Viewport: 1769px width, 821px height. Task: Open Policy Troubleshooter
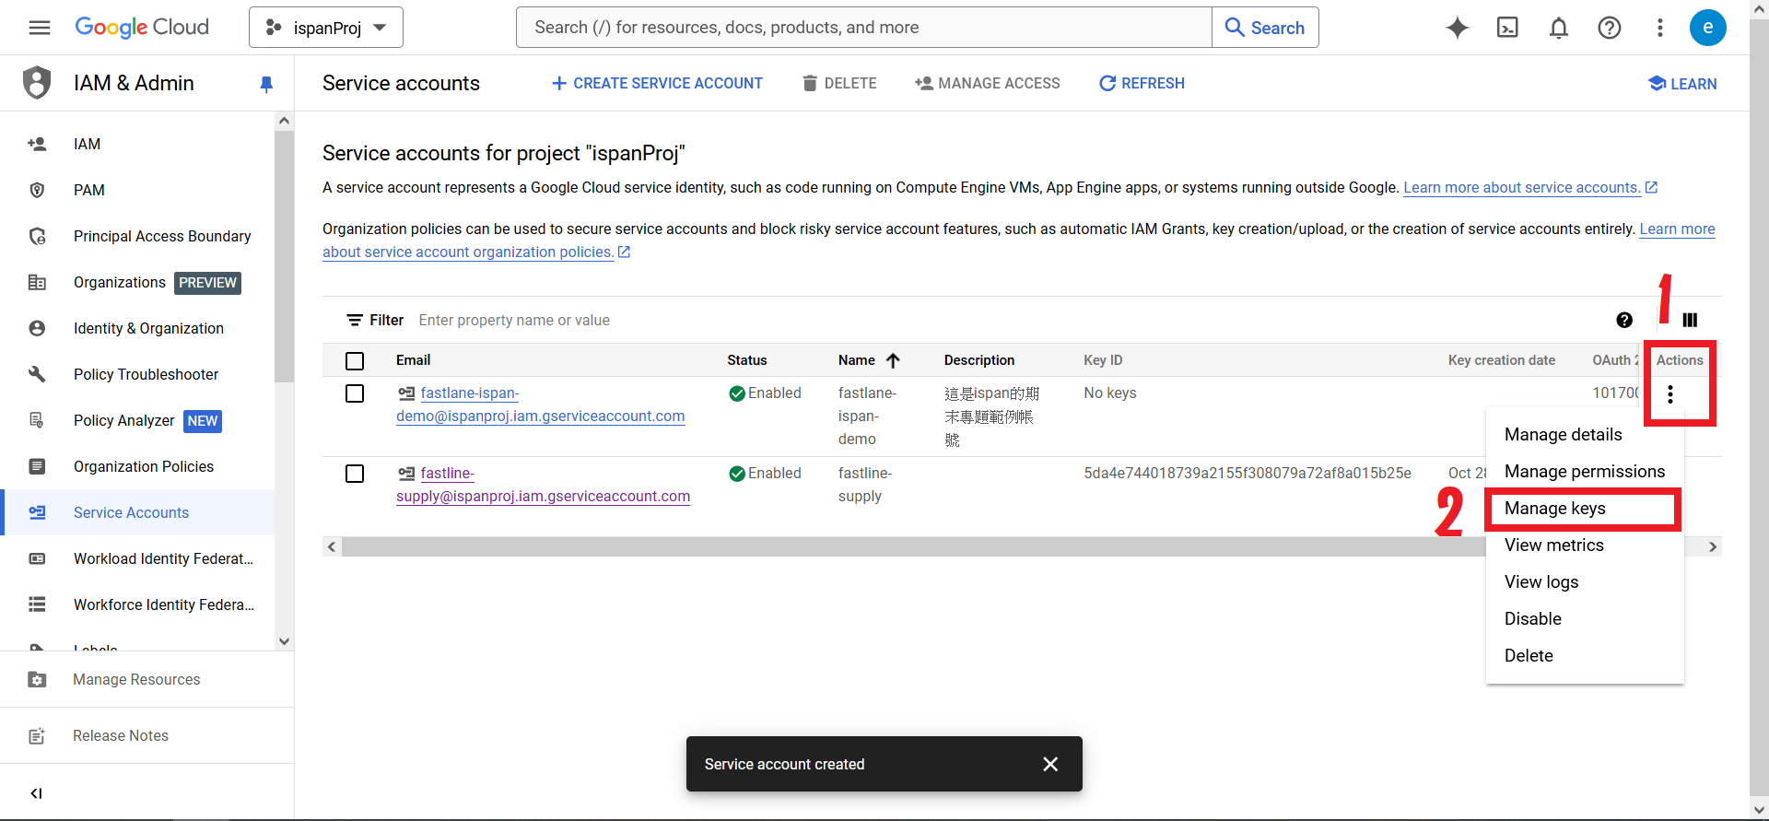tap(137, 374)
